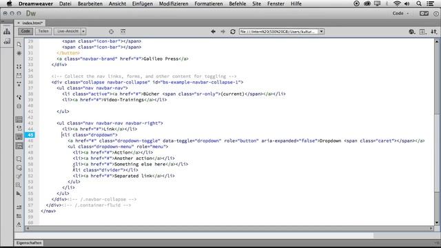Open the Formatieren menu

pos(209,3)
